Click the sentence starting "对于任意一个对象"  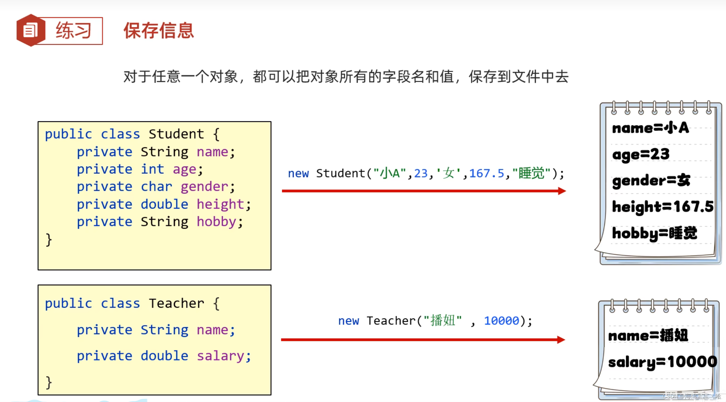pos(346,76)
